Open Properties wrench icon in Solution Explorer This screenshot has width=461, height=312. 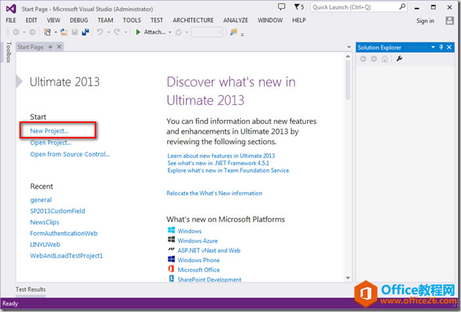pyautogui.click(x=399, y=59)
